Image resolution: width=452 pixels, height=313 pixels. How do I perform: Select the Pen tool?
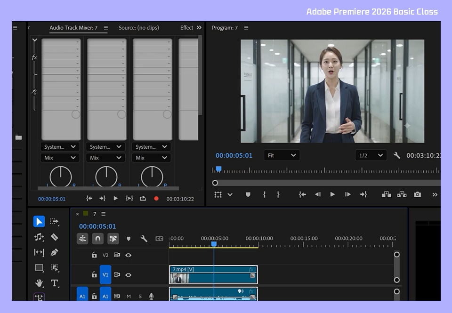[54, 252]
